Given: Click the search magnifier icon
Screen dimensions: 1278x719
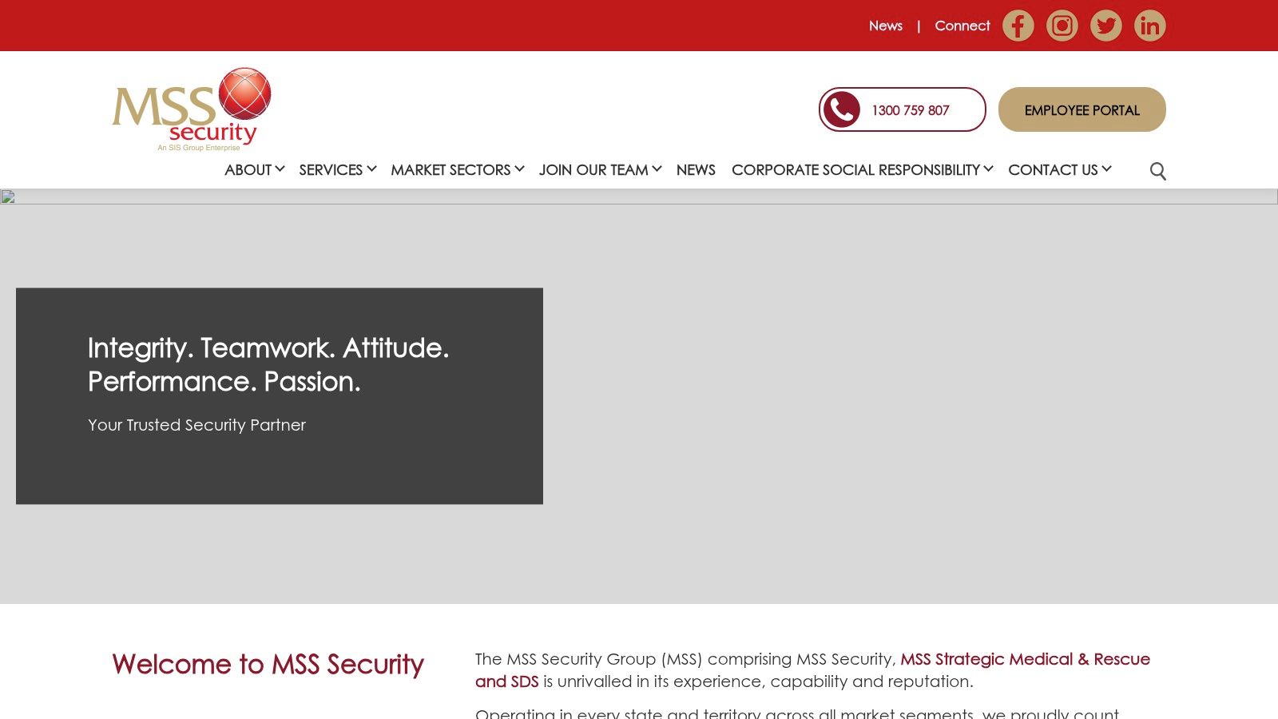Looking at the screenshot, I should tap(1157, 171).
